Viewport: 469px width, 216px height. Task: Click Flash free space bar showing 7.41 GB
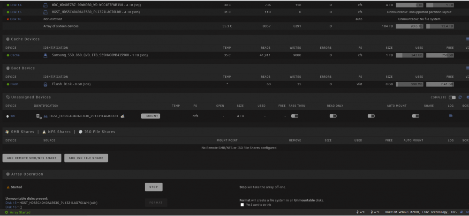point(440,84)
